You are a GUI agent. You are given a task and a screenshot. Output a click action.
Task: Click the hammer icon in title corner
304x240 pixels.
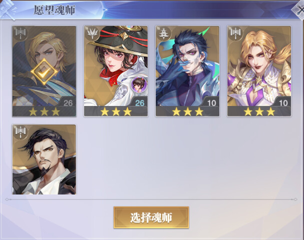(8, 10)
